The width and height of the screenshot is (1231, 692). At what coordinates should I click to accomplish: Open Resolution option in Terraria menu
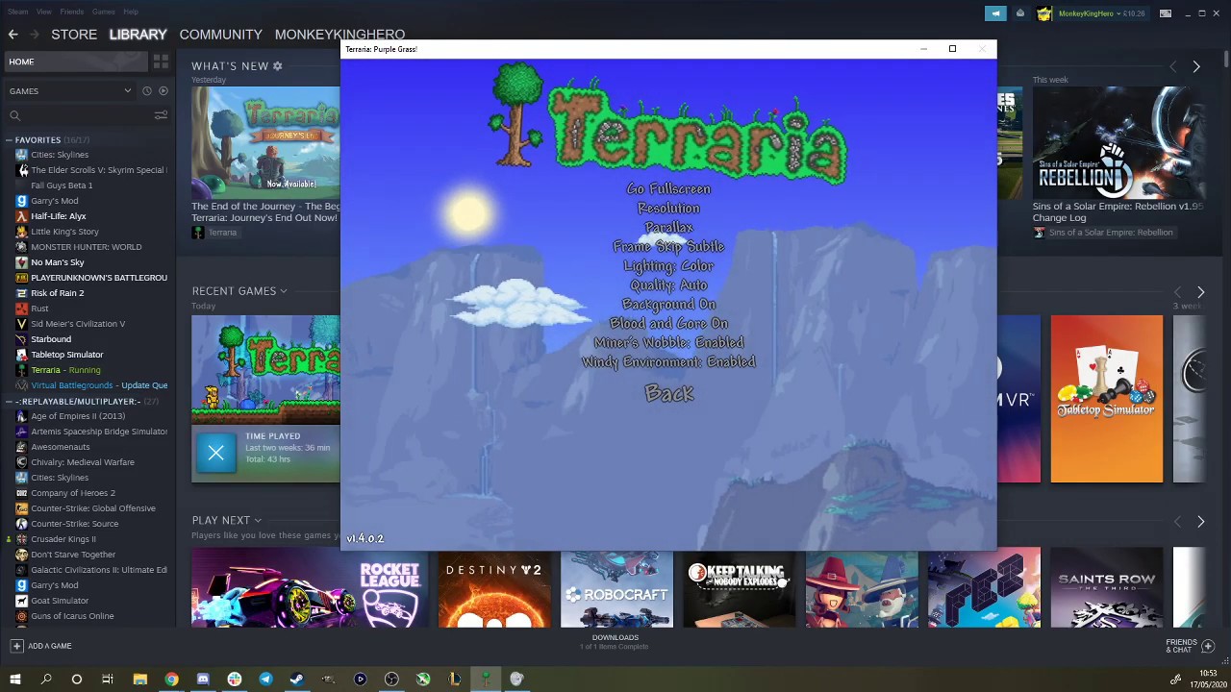point(668,209)
